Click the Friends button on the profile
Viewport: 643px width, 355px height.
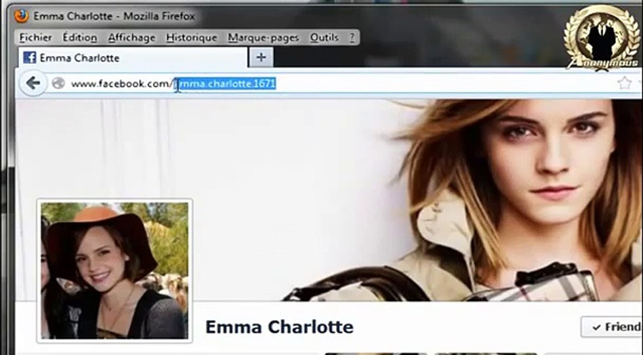(612, 327)
